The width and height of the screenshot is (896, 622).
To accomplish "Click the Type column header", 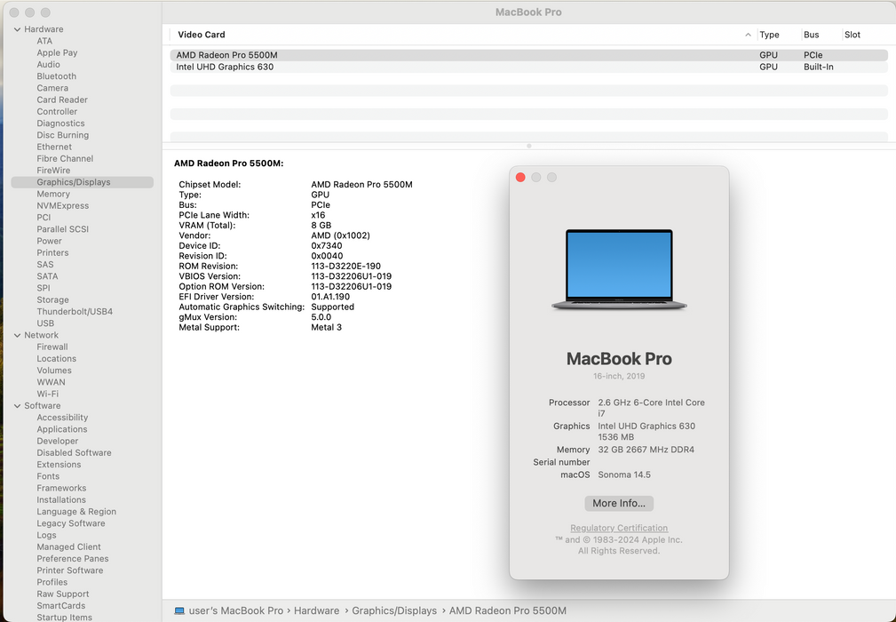I will pos(769,35).
